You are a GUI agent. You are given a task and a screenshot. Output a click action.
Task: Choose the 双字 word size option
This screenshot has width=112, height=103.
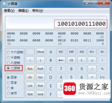12,83
